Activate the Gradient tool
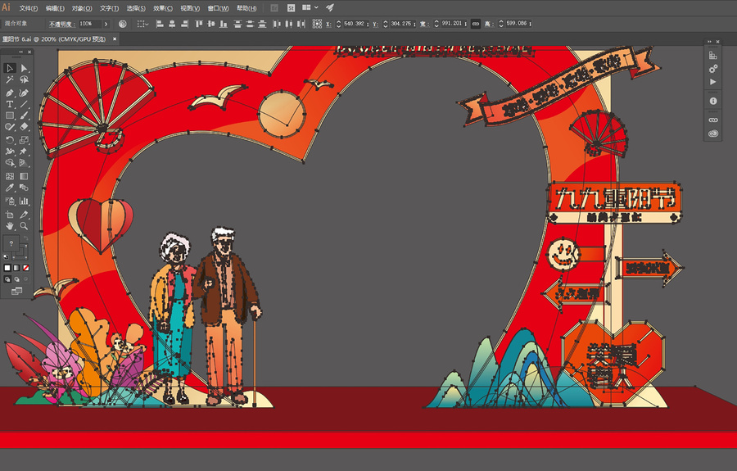This screenshot has height=471, width=737. click(24, 176)
